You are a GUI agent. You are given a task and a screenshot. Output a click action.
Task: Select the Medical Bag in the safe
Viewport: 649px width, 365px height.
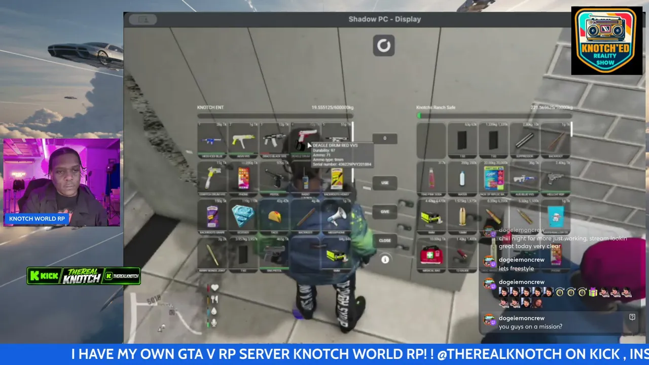pos(431,255)
